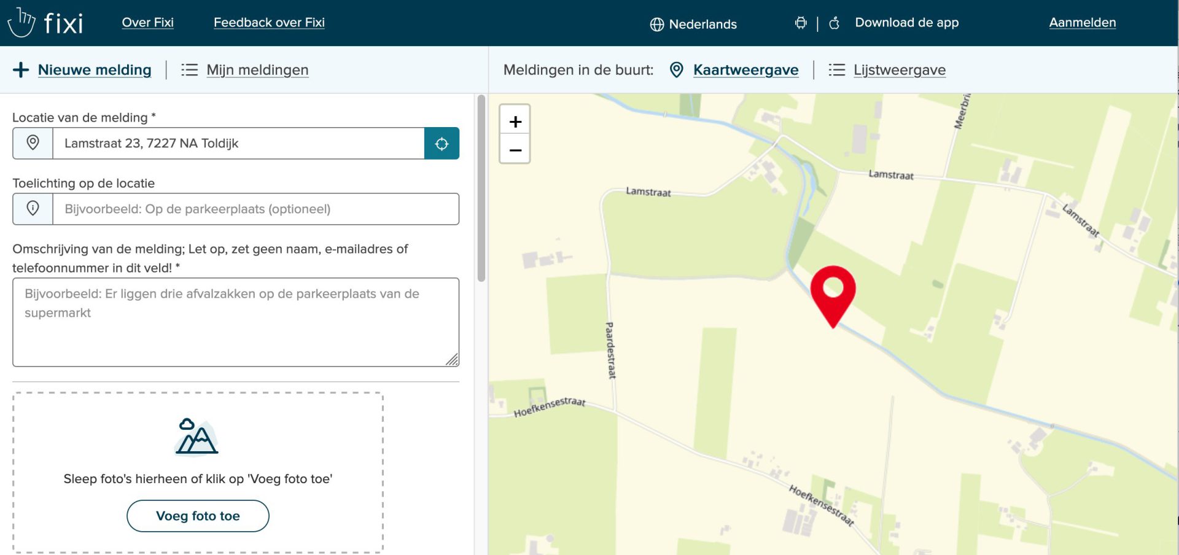Zoom in on the map
The height and width of the screenshot is (555, 1179).
(515, 122)
